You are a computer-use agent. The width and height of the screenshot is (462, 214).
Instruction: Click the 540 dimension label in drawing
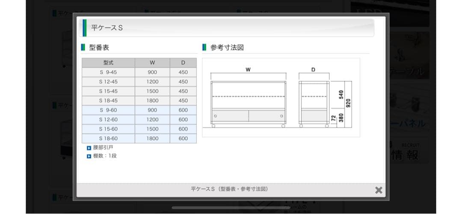click(x=341, y=95)
